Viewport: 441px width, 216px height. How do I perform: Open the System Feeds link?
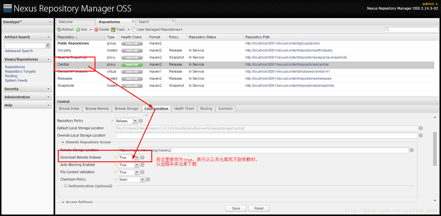16,81
